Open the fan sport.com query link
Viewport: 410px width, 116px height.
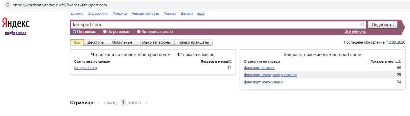pyautogui.click(x=86, y=68)
